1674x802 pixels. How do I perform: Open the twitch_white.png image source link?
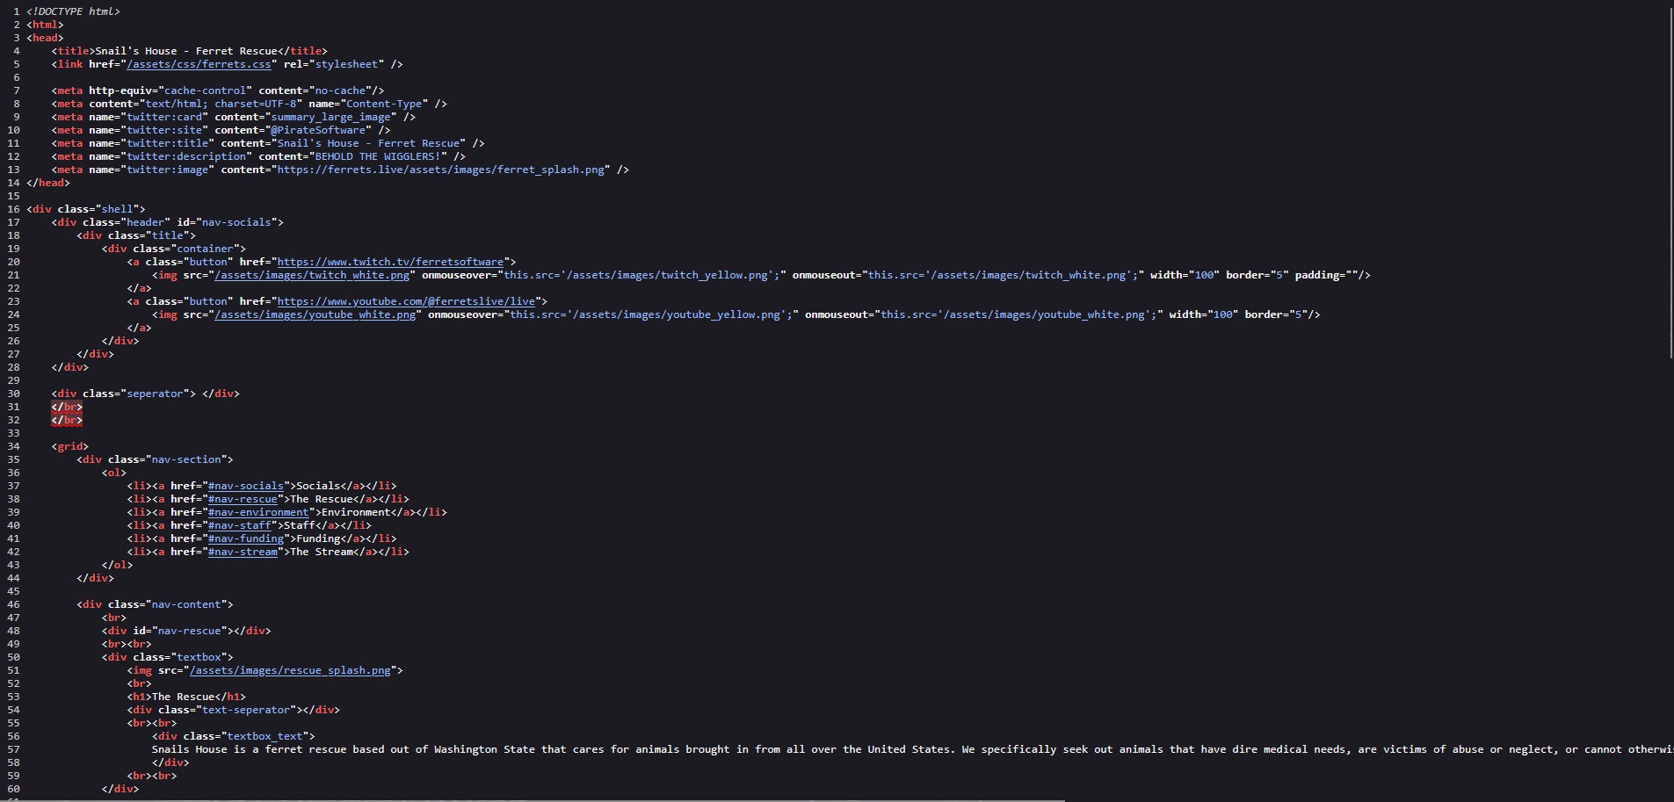312,275
